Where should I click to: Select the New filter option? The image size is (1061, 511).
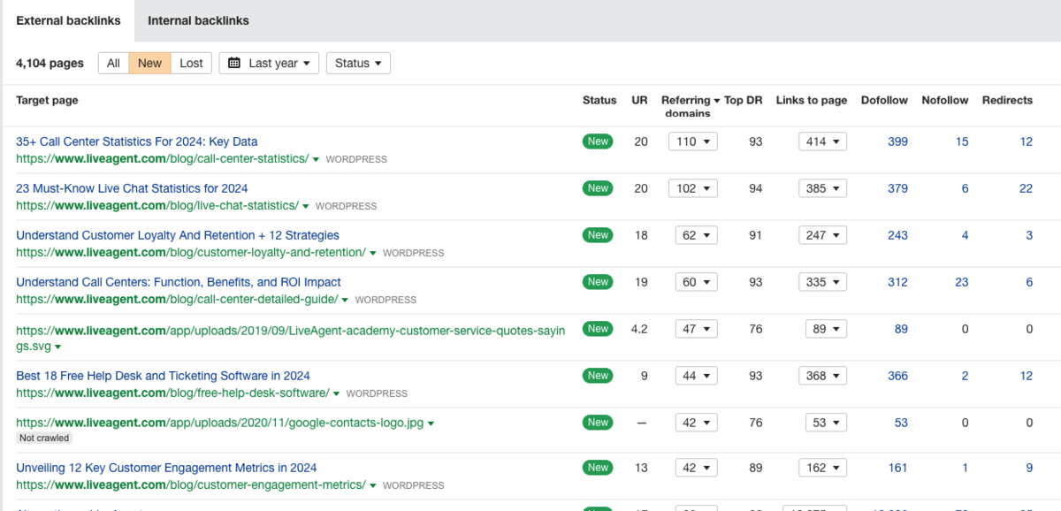[149, 63]
